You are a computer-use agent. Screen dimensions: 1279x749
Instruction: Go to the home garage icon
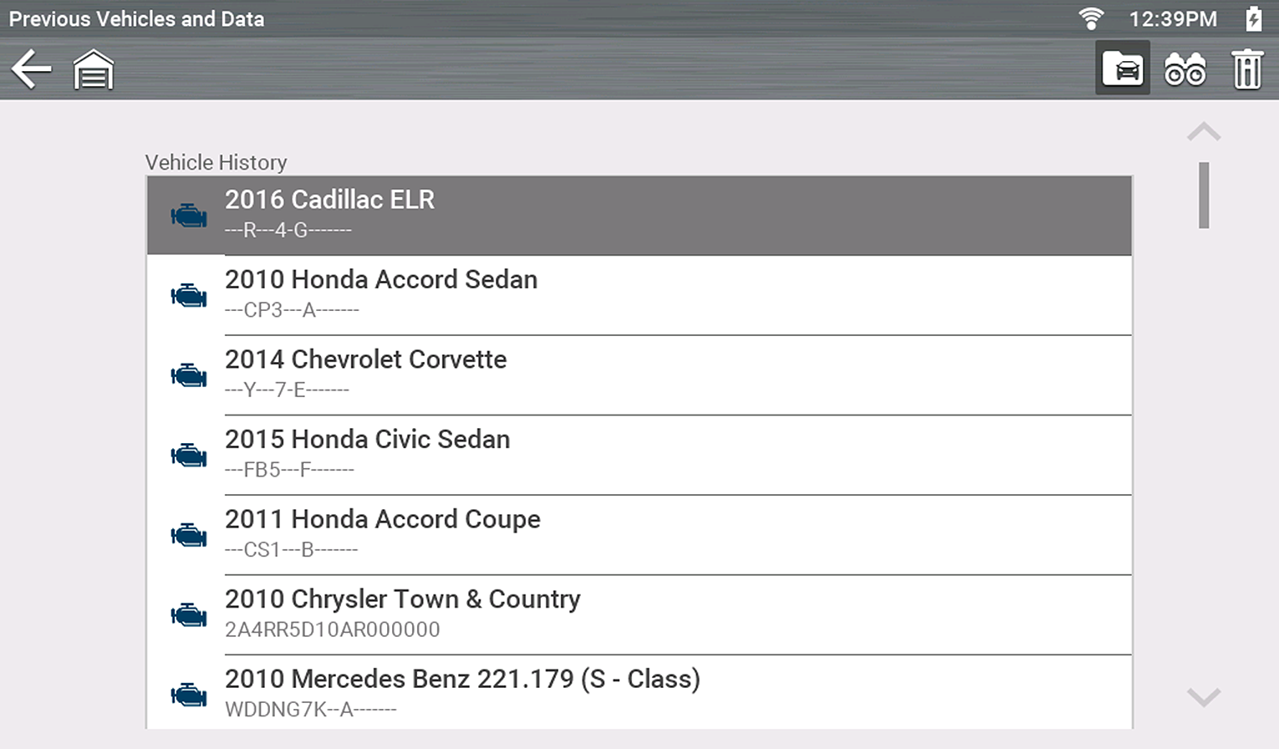point(94,69)
